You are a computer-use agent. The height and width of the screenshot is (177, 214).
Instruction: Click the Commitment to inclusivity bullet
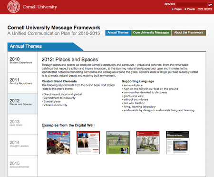[58, 98]
